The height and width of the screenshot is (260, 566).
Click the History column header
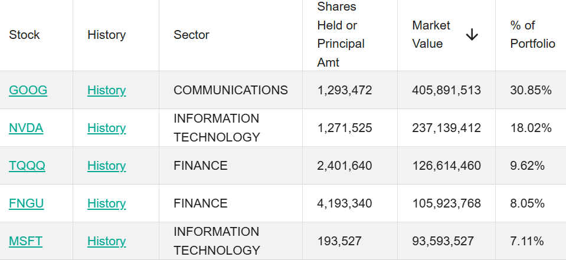[x=106, y=35]
